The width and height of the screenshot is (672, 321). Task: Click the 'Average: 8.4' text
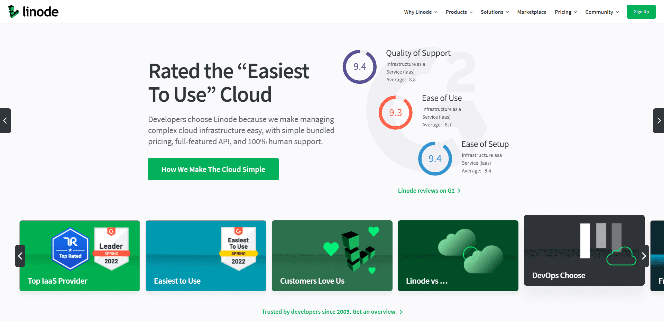click(x=476, y=171)
